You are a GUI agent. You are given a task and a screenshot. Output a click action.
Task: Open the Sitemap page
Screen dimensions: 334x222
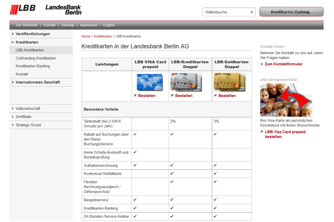pos(68,25)
